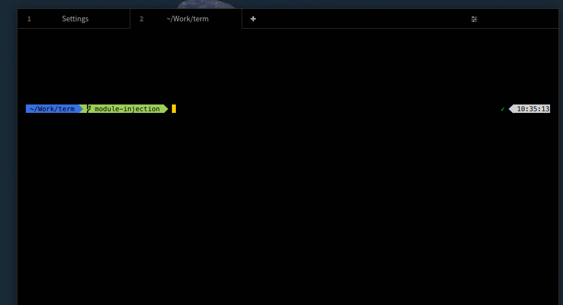Click the 10:35:13 timestamp in prompt

533,109
